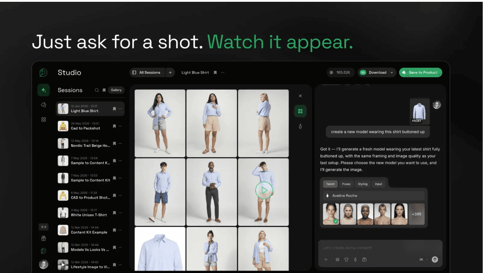The image size is (483, 273).
Task: Open more options for Nordic Trail Beige session
Action: tap(120, 143)
